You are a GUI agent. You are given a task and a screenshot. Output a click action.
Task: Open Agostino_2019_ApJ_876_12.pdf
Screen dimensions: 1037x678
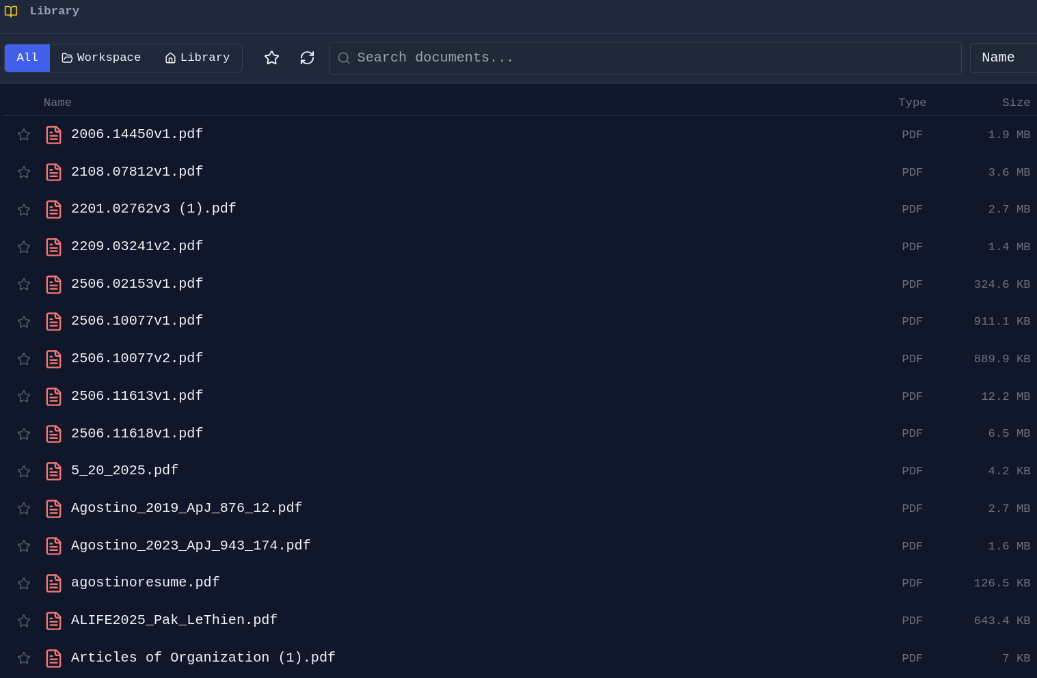(187, 508)
